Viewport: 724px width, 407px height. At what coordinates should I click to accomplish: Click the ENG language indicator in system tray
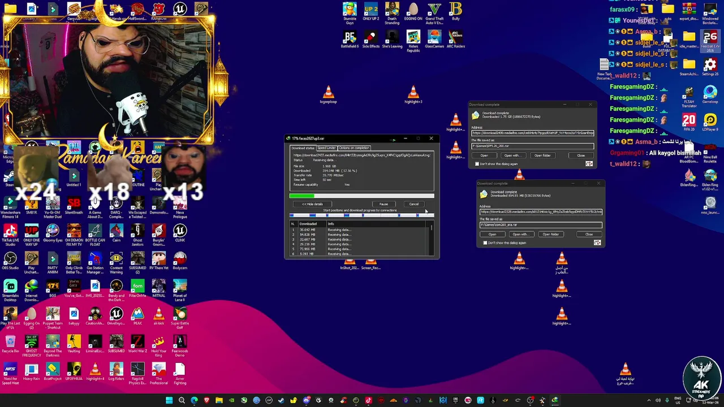(x=678, y=401)
